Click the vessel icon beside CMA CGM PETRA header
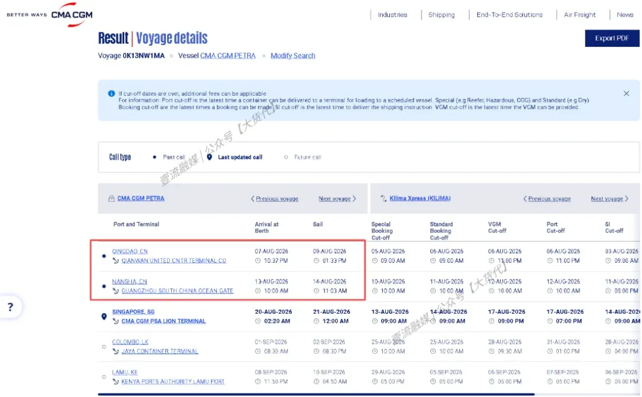Viewport: 642px width, 397px height. [x=111, y=198]
